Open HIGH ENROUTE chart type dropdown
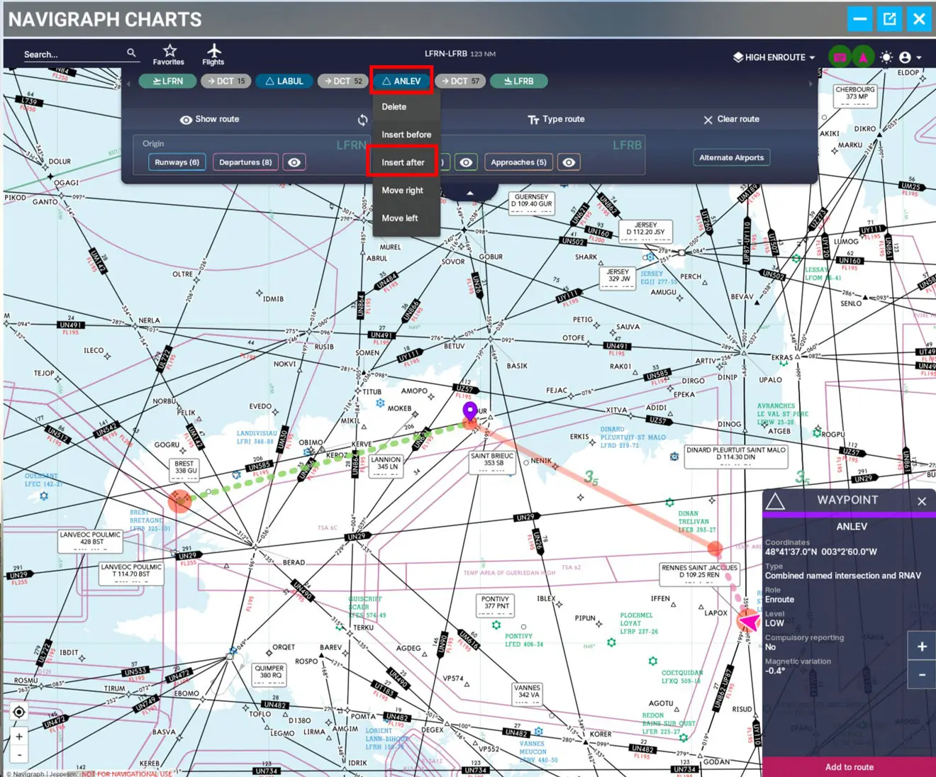 774,57
